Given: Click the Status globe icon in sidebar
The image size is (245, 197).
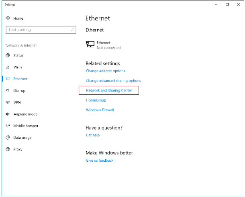Looking at the screenshot, I should click(8, 55).
